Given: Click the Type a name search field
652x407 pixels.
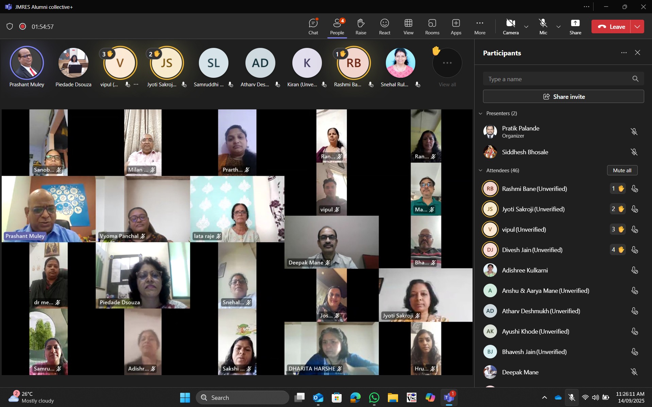Looking at the screenshot, I should [x=557, y=79].
